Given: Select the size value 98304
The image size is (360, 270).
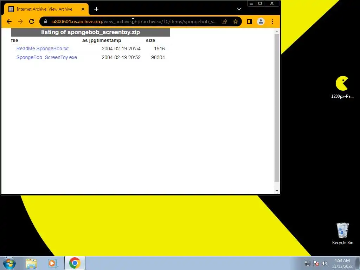Looking at the screenshot, I should pyautogui.click(x=158, y=57).
